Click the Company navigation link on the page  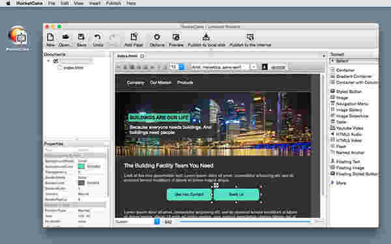pyautogui.click(x=136, y=83)
